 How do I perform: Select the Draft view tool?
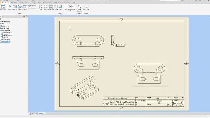[x=40, y=7]
